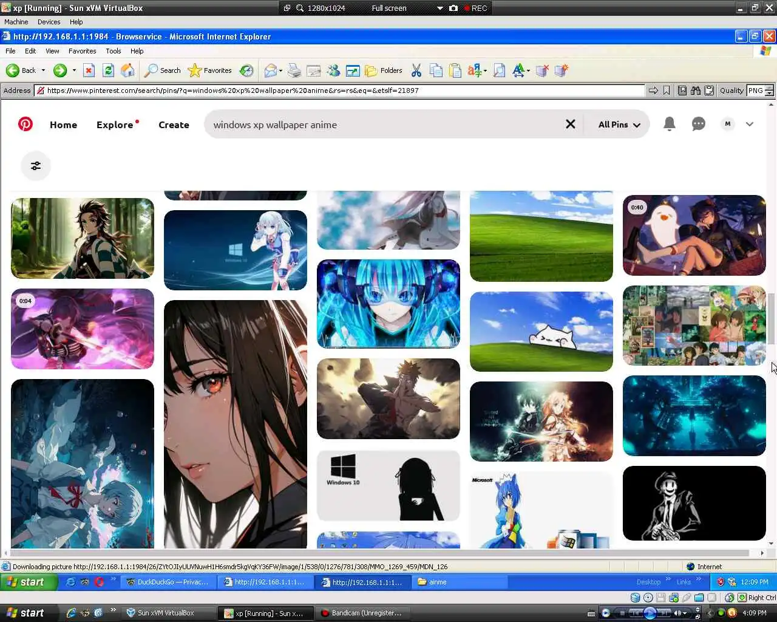Open the Windows XP Bliss hill wallpaper pin
Screen dimensions: 777x622
coord(541,236)
